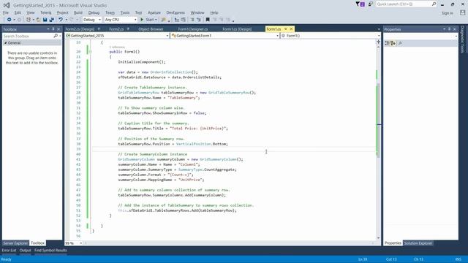Click the account picture icon near Sign in
The width and height of the screenshot is (468, 263).
tap(462, 12)
